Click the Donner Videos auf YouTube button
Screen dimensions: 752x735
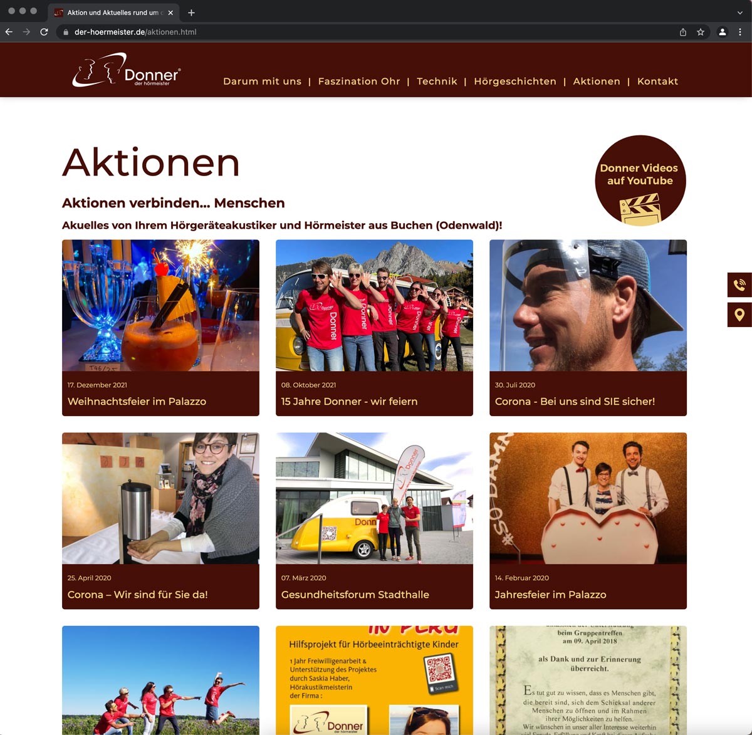(x=640, y=180)
